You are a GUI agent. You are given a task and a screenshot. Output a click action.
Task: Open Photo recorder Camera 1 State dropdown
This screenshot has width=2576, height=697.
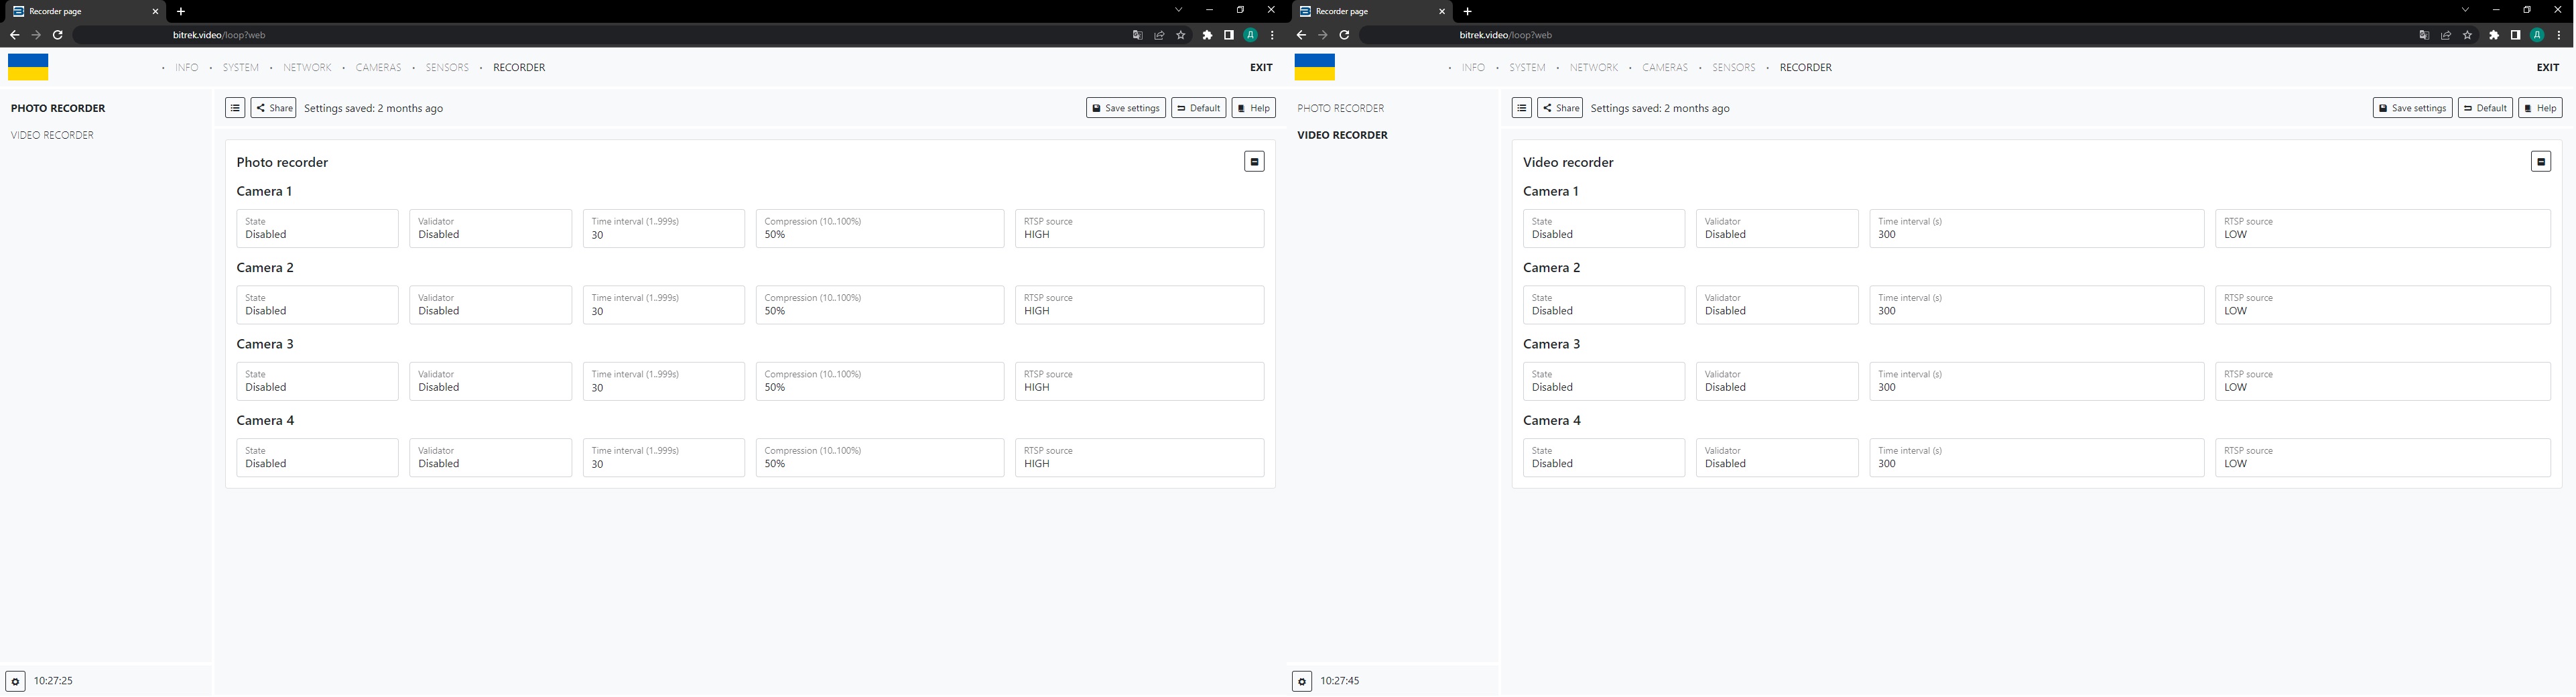click(x=317, y=229)
